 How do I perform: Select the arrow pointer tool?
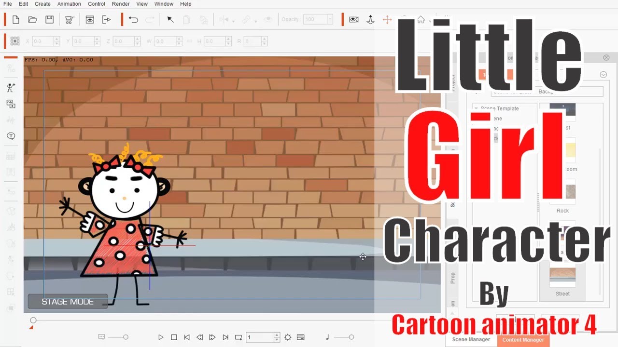(x=170, y=20)
